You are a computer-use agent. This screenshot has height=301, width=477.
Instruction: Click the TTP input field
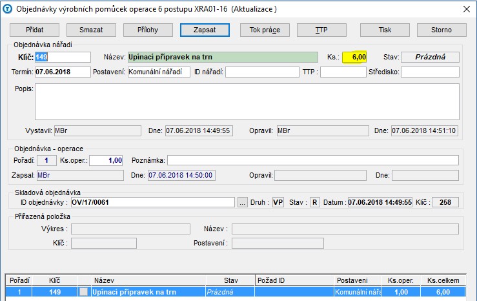[x=343, y=72]
